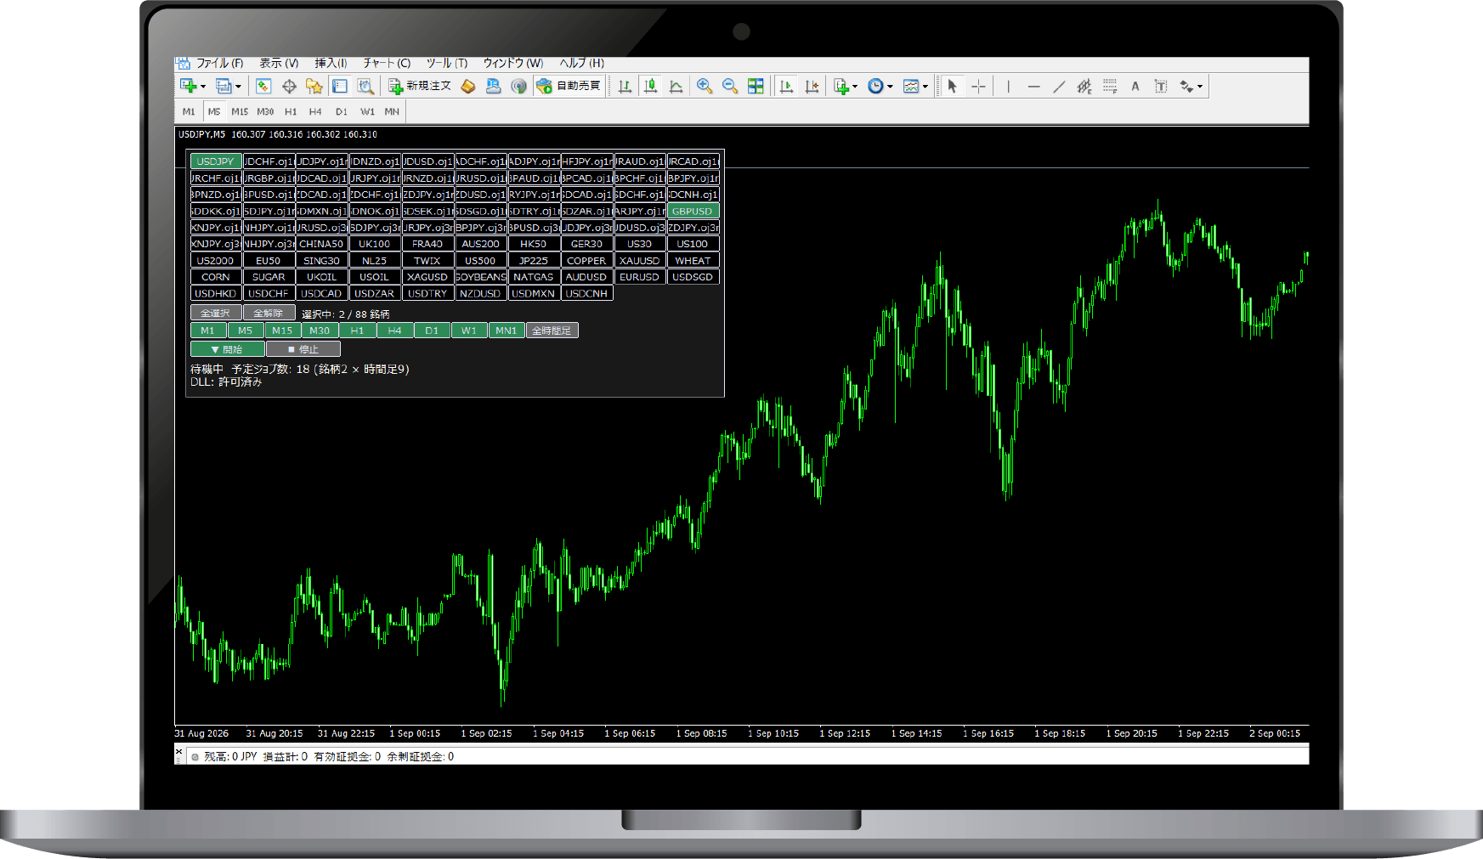The width and height of the screenshot is (1483, 859).
Task: Click the green 開始 start button
Action: tap(227, 349)
